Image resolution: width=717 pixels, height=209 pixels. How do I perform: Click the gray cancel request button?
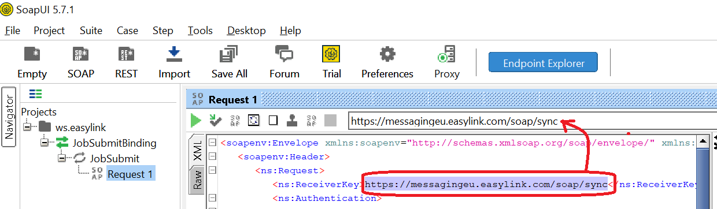(x=330, y=121)
